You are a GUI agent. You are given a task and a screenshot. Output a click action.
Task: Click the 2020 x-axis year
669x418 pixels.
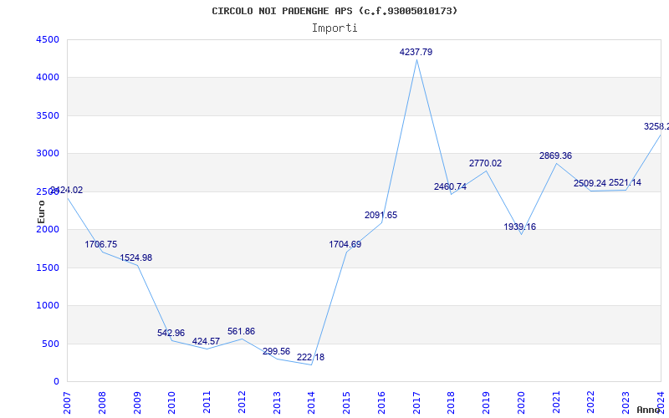[x=521, y=403]
